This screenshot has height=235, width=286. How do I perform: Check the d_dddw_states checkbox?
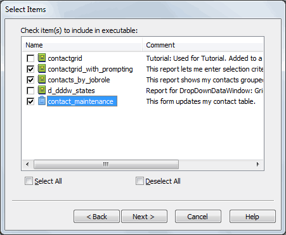30,91
